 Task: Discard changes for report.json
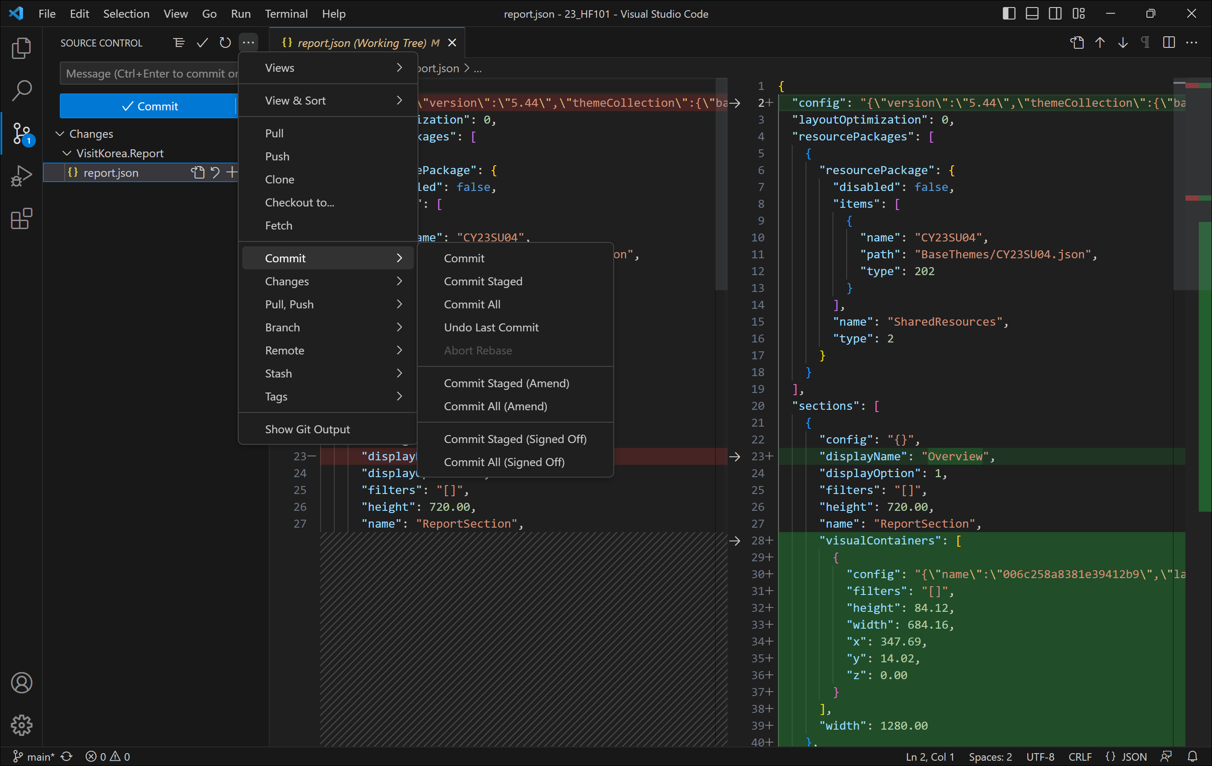coord(215,173)
